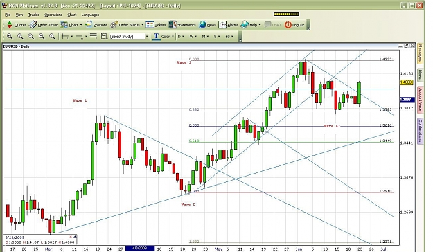433x252 pixels.
Task: Open the Alarms window
Action: coord(229,25)
